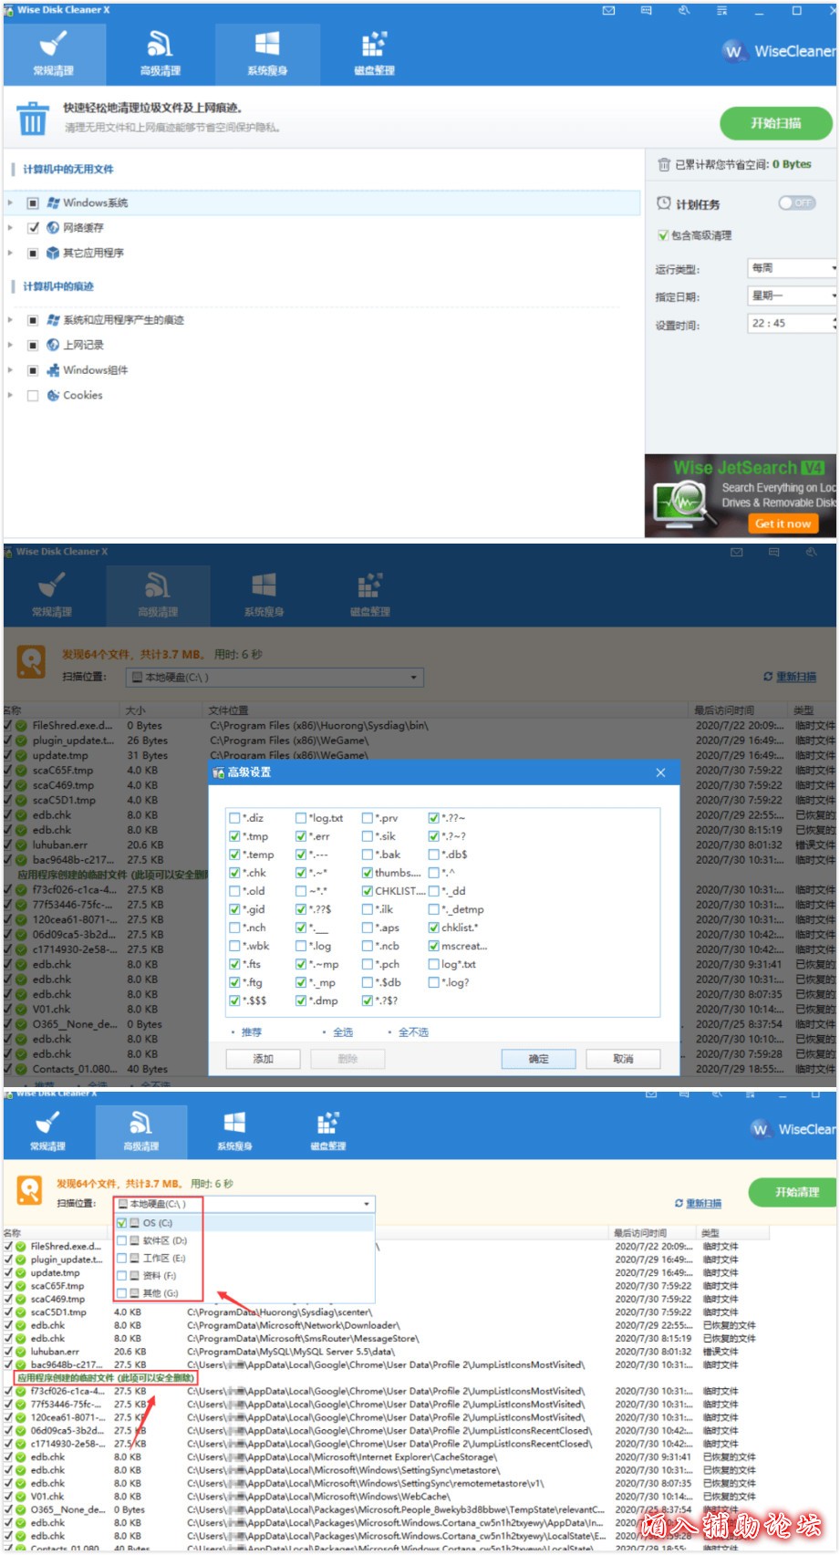Click the orange disk-search icon in bottom window
Screen dimensions: 840x1555
(x=29, y=1190)
